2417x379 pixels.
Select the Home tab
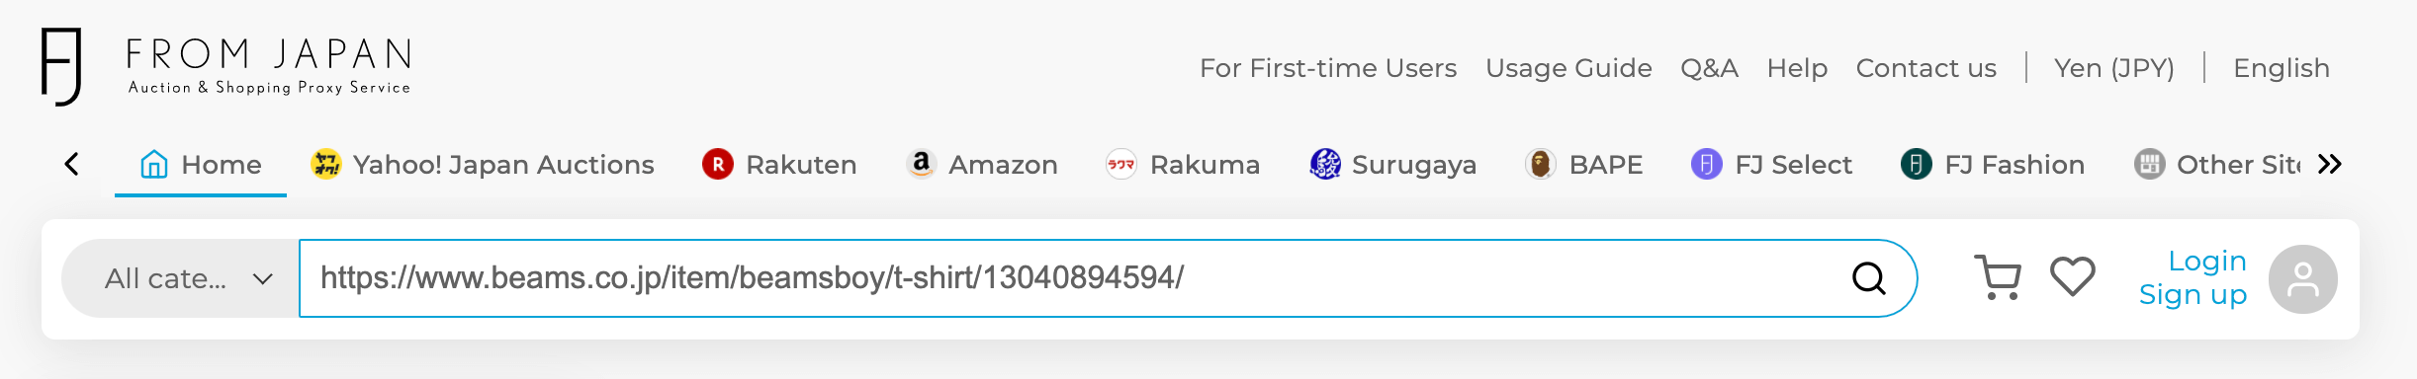[x=201, y=165]
